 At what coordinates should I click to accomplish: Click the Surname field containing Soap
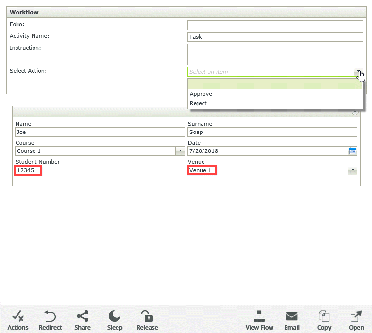click(x=272, y=132)
